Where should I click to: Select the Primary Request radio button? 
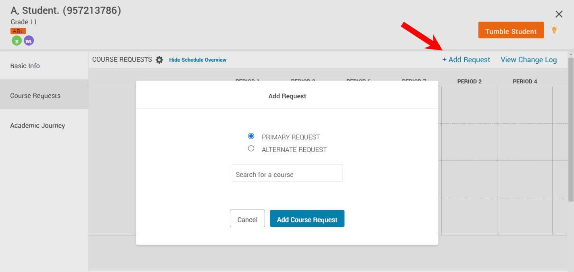[251, 136]
